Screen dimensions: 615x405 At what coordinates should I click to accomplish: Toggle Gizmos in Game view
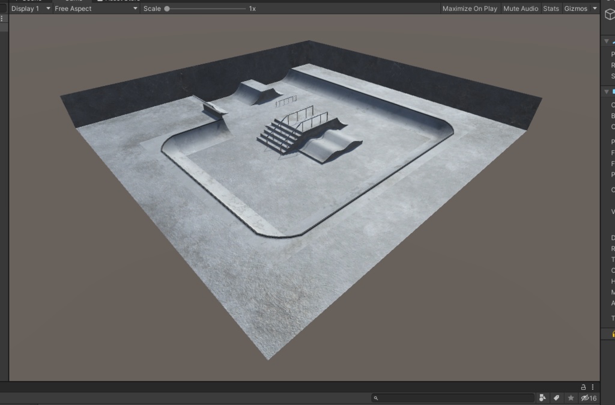click(x=575, y=8)
